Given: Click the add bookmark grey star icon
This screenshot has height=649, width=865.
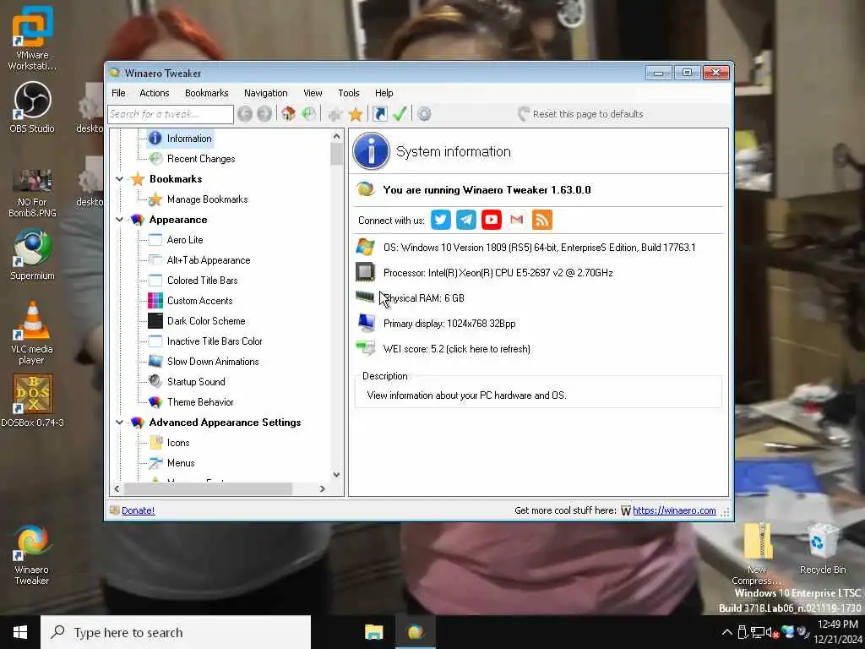Looking at the screenshot, I should click(x=335, y=114).
